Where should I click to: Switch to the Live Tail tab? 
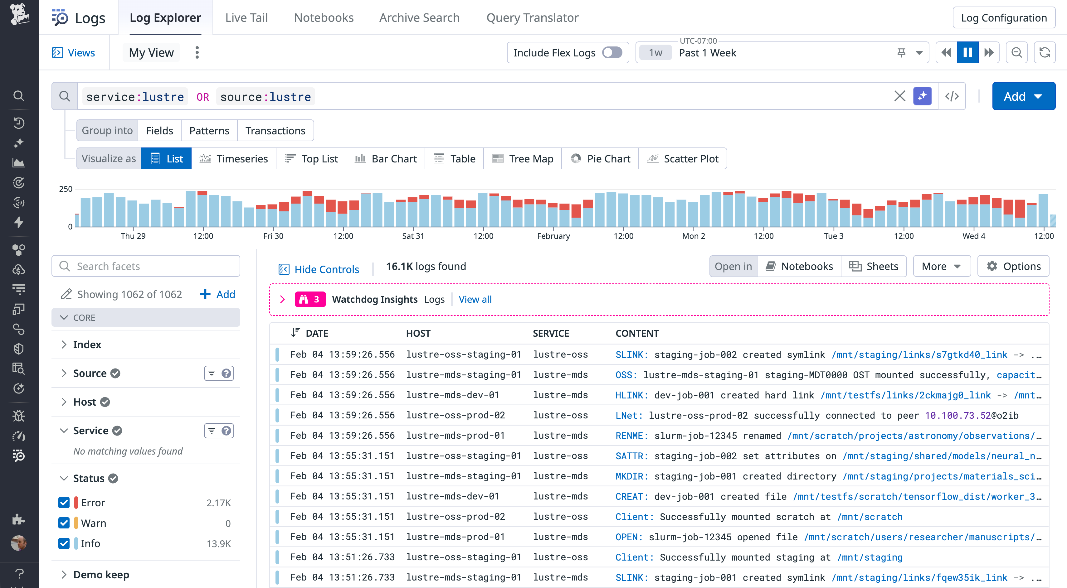pos(246,17)
